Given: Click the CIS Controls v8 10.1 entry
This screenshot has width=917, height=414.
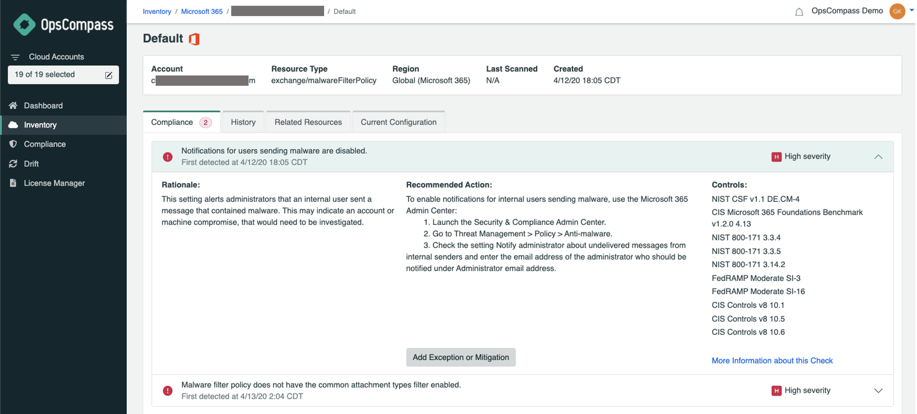Looking at the screenshot, I should pyautogui.click(x=748, y=305).
